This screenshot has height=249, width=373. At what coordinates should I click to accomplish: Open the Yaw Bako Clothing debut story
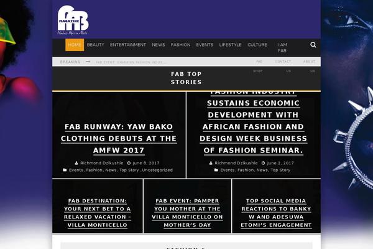point(119,138)
